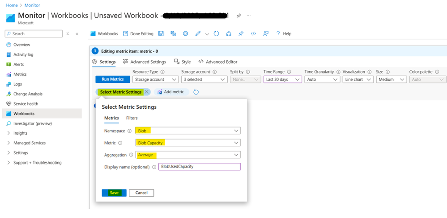The image size is (447, 218).
Task: Open Storage account dropdown showing 3 selected
Action: click(x=204, y=79)
